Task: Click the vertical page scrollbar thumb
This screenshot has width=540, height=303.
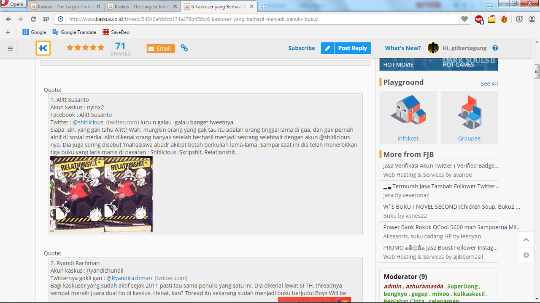Action: (537, 72)
